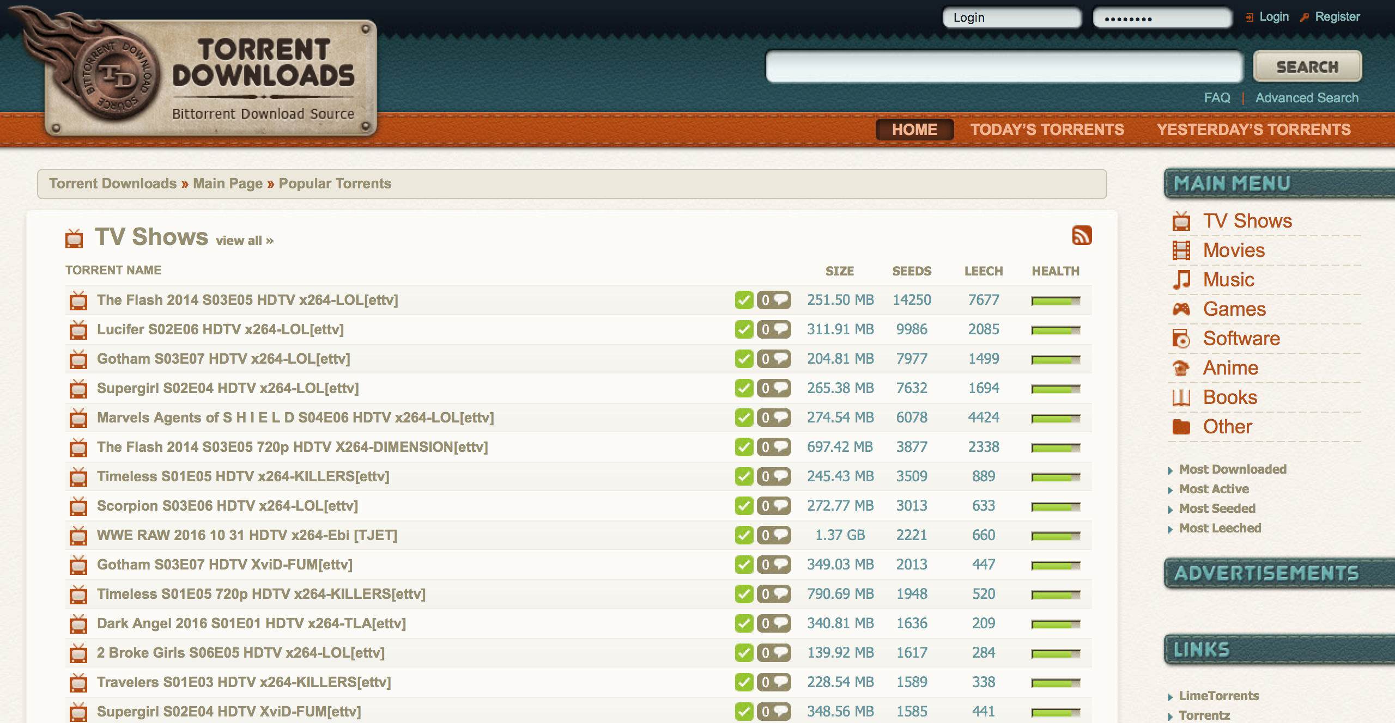Click the TV icon next to 2 Broke Girls S06E05
1395x723 pixels.
click(x=78, y=653)
